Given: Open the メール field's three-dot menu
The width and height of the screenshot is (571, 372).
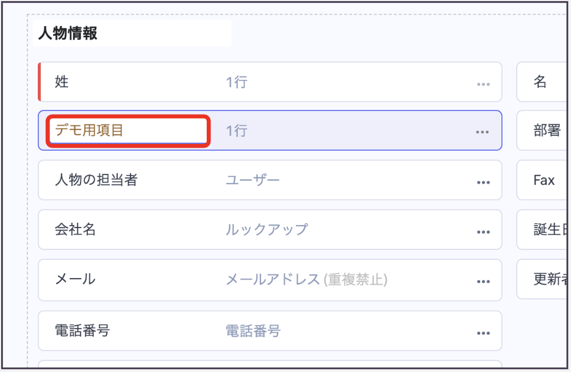Looking at the screenshot, I should click(x=483, y=281).
